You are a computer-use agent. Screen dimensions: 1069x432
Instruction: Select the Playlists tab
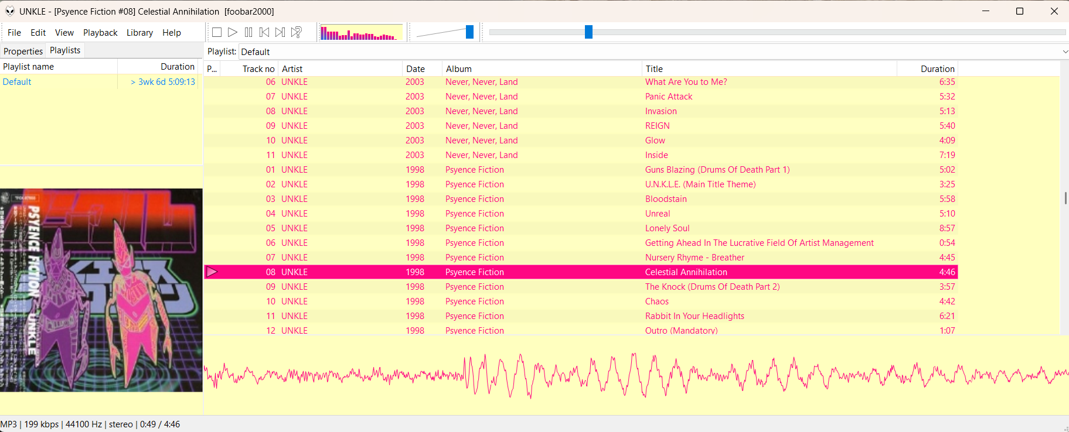(x=65, y=50)
